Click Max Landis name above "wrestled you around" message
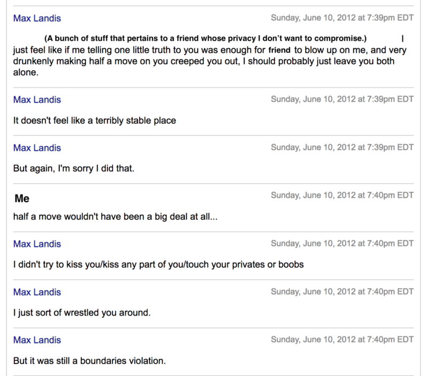The image size is (428, 376). (37, 292)
